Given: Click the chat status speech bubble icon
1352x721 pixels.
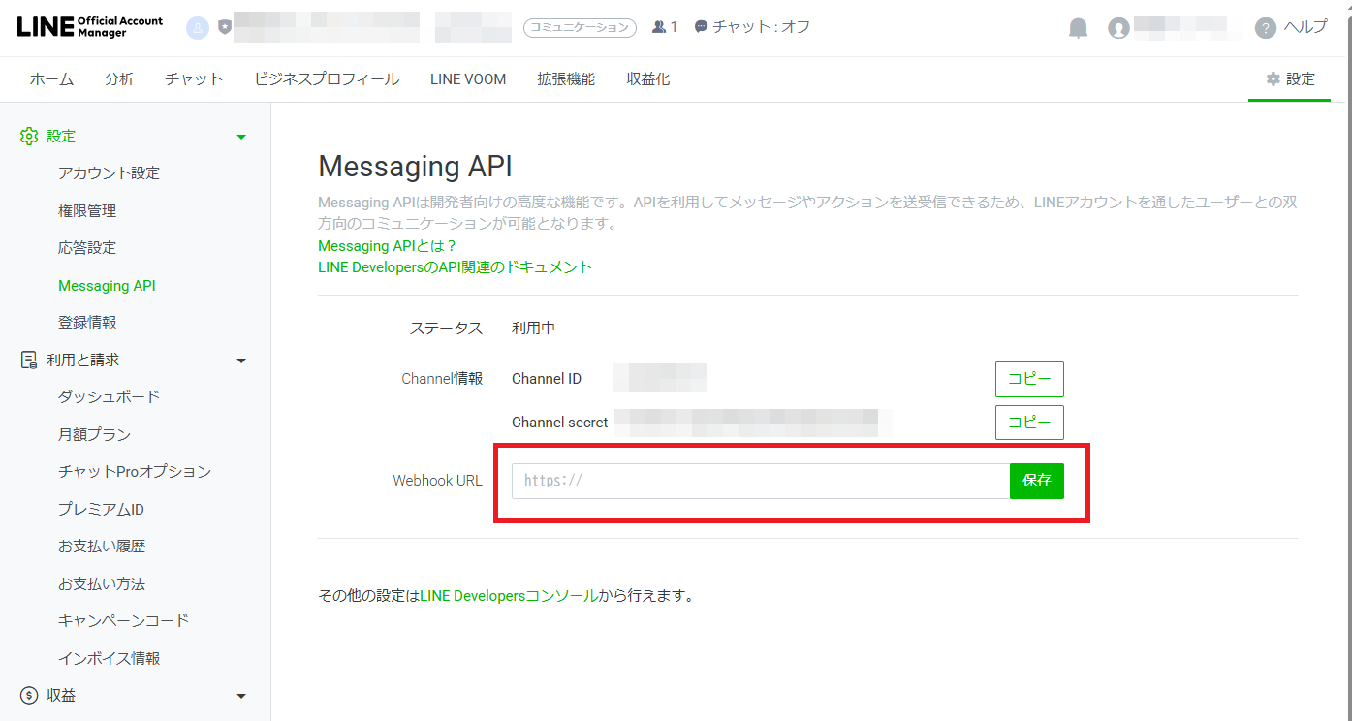Looking at the screenshot, I should pos(702,27).
